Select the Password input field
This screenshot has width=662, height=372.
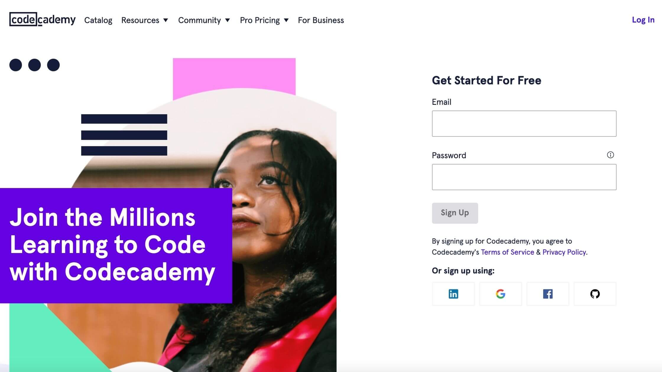[524, 177]
